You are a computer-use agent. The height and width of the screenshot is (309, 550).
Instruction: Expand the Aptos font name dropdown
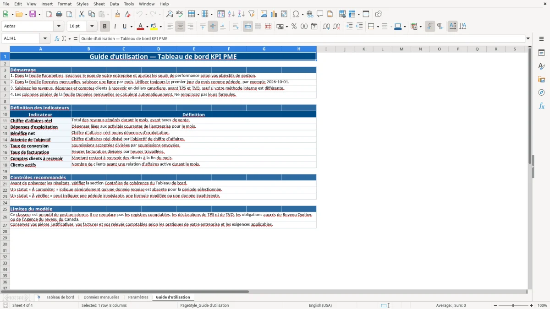(59, 27)
